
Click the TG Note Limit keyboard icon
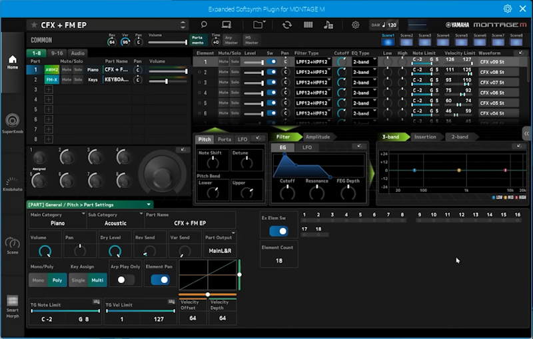(x=96, y=302)
